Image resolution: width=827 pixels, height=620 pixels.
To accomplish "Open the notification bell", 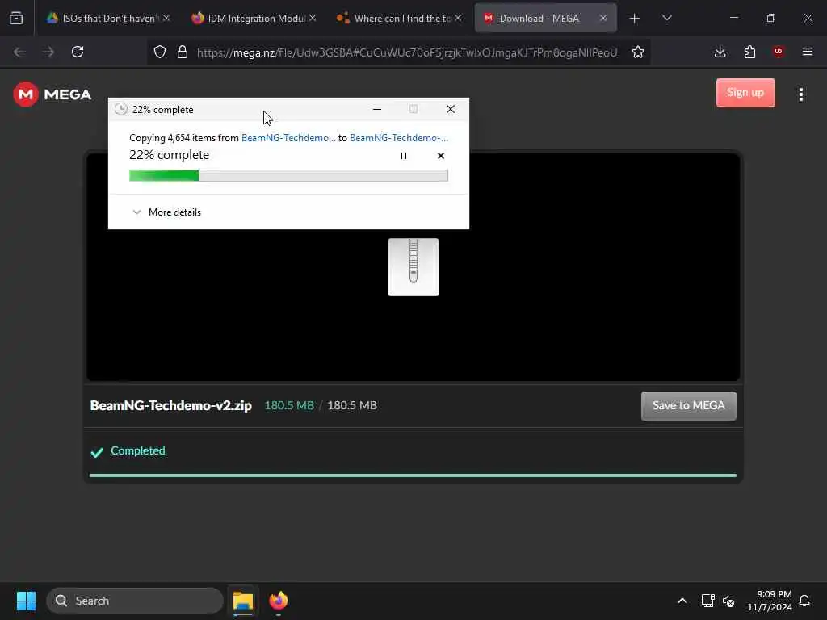I will click(x=804, y=601).
